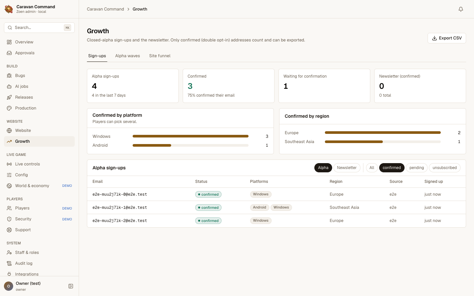Open notifications bell icon
This screenshot has height=296, width=474.
pos(461,9)
